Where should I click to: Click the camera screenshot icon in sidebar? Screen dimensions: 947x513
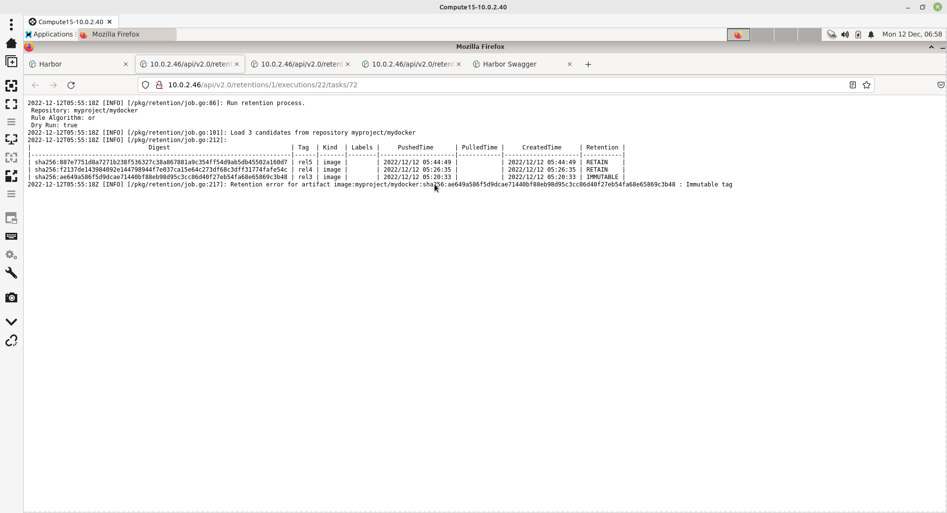(11, 298)
